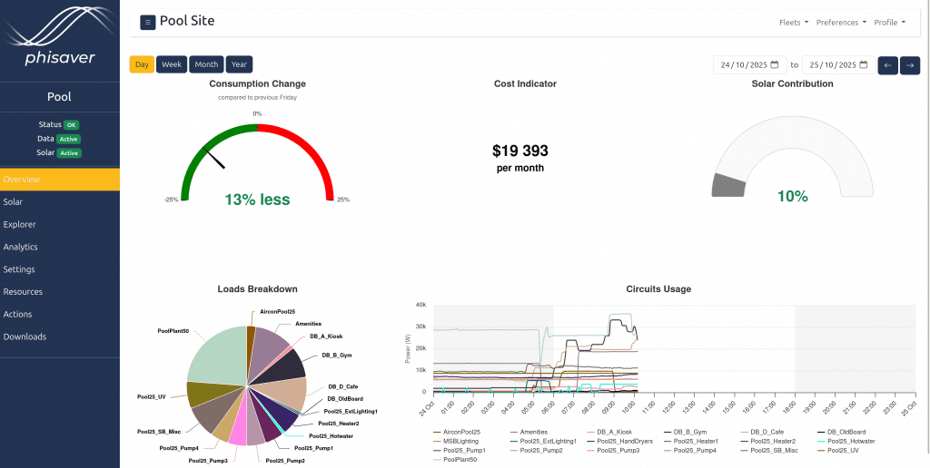
Task: Open calendar picker on end date field
Action: pos(863,65)
